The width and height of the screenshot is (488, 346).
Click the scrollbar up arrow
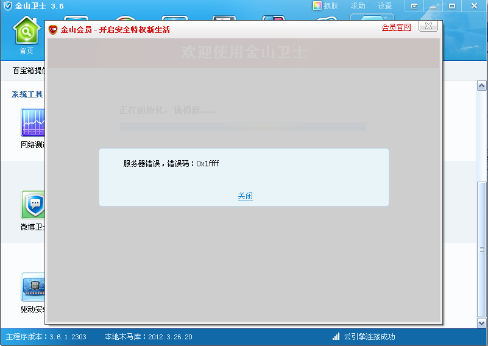coord(481,85)
